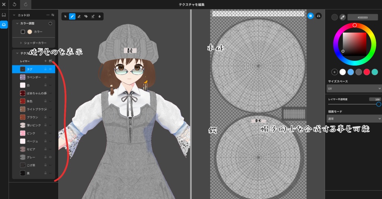Show the 朱色 layer
382x199 pixels.
coord(50,101)
